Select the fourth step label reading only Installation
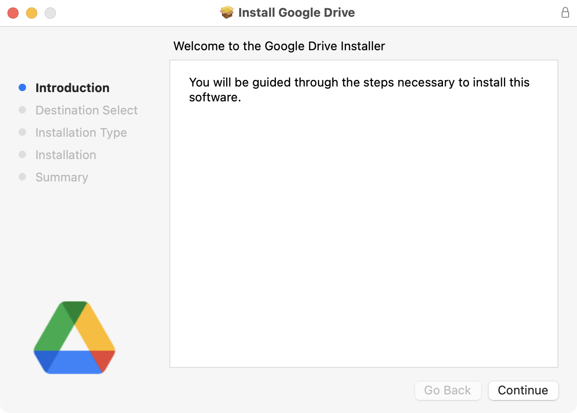Image resolution: width=577 pixels, height=413 pixels. [66, 155]
